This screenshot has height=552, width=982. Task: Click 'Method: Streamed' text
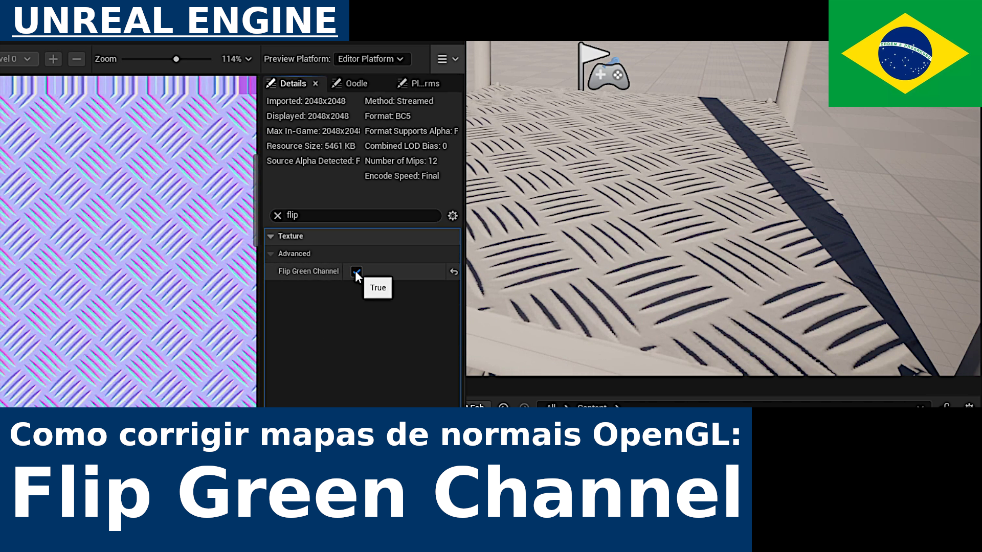[x=399, y=101]
